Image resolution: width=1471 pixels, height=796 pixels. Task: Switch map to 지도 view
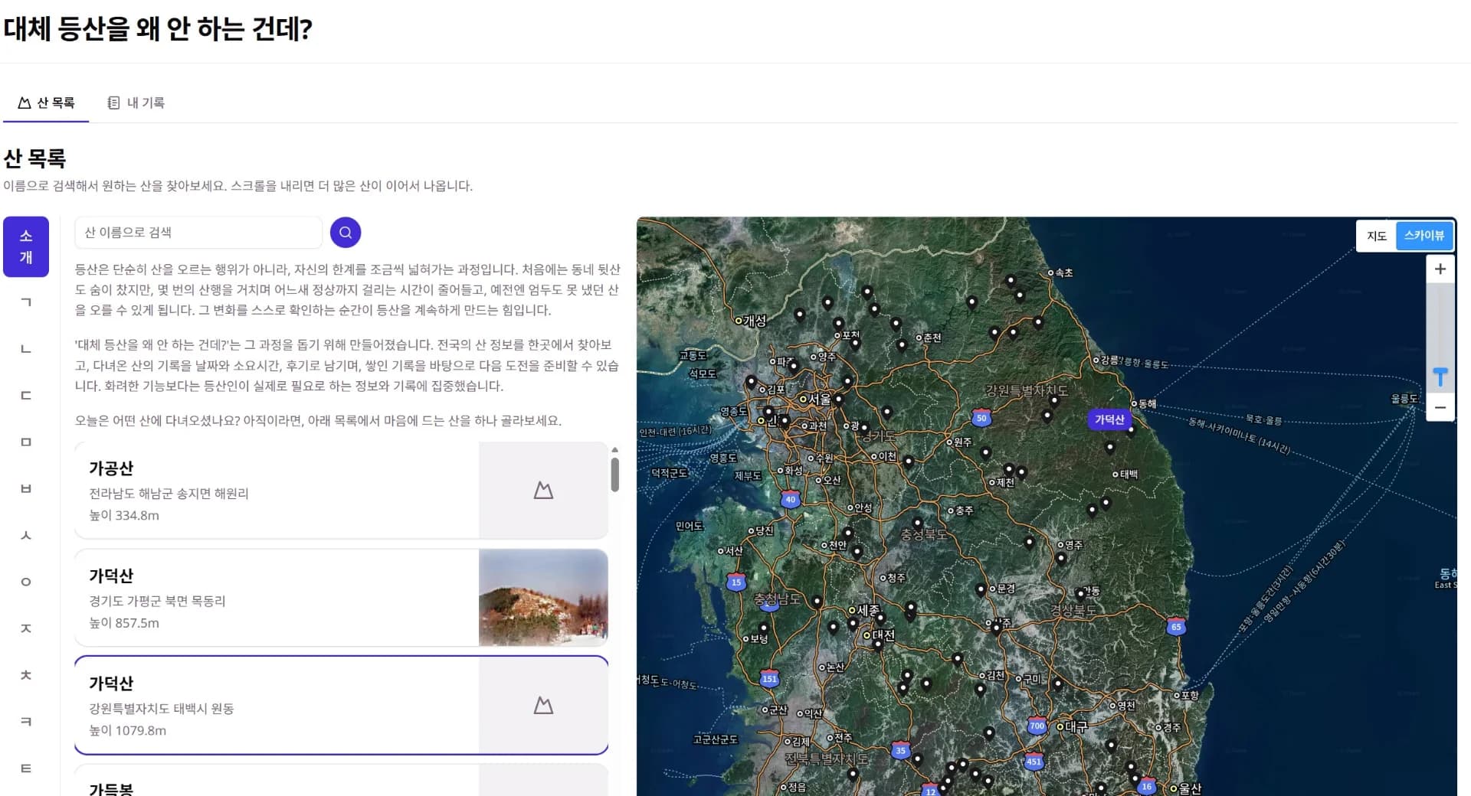[x=1376, y=236]
